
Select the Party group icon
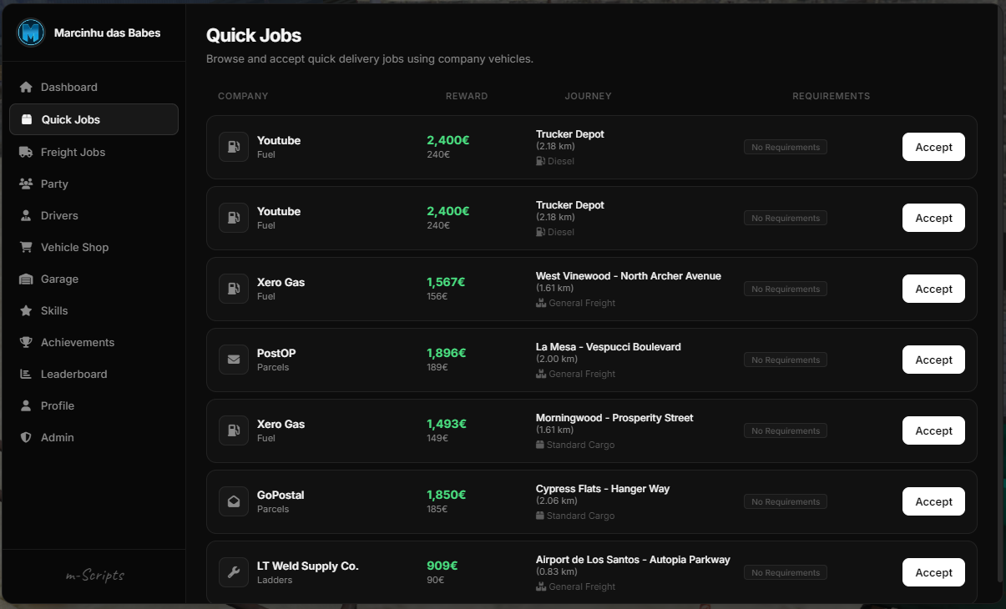26,184
